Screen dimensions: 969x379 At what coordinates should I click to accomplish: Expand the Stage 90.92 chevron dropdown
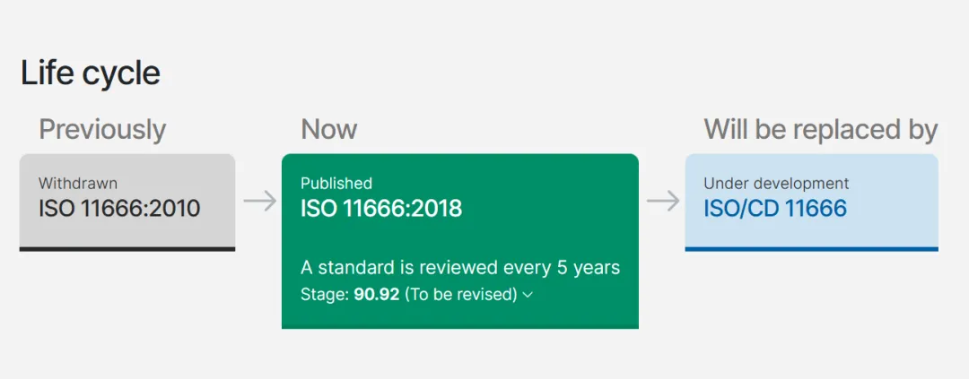[528, 295]
